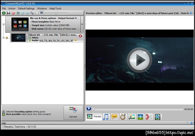Click the Target size Custom value line
Viewport: 195px width, 136px height.
point(50,25)
